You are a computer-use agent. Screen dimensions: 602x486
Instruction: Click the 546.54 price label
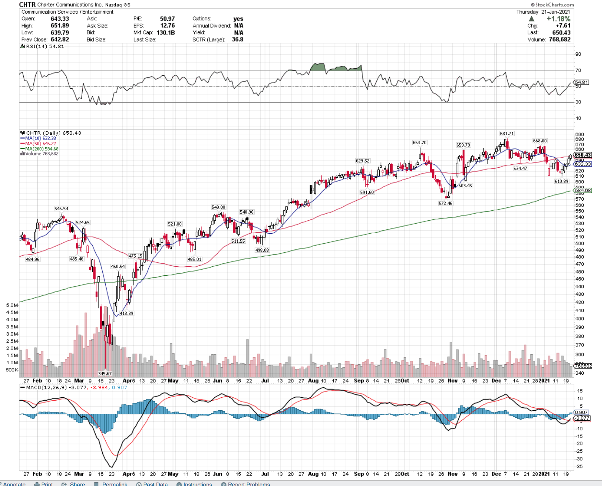click(61, 209)
